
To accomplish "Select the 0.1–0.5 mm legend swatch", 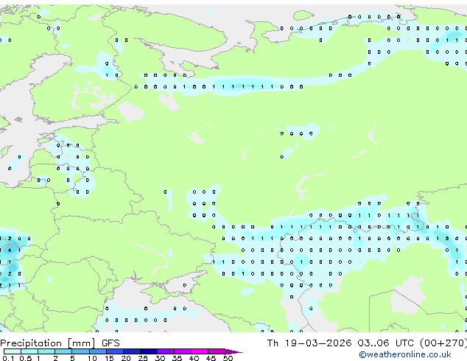I will click(x=13, y=351).
